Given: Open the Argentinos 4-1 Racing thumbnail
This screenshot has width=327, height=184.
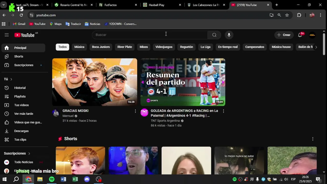Looking at the screenshot, I should click(183, 82).
